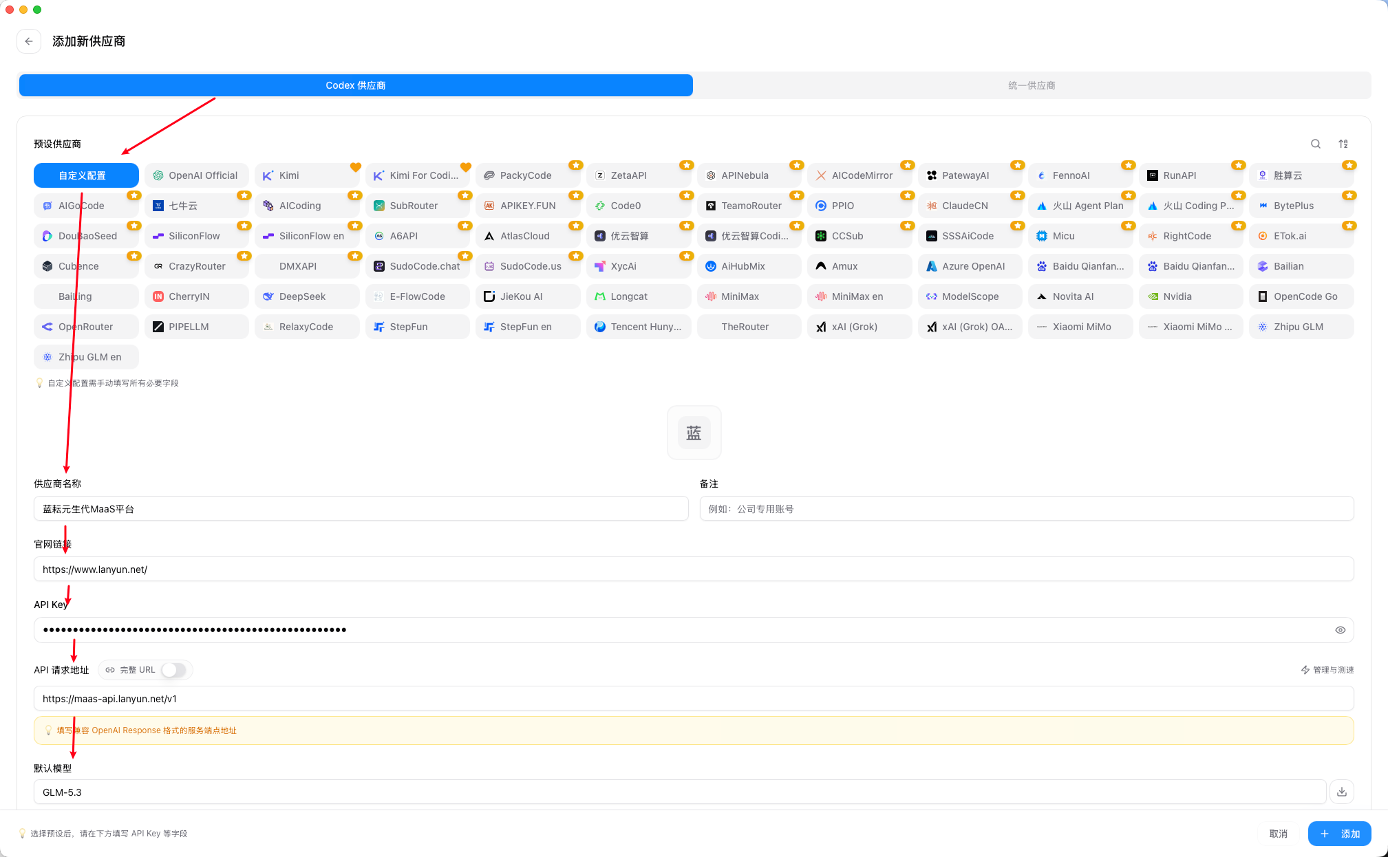Choose the ZetaAPI preset
Screen dimensions: 1388x857
[x=639, y=175]
